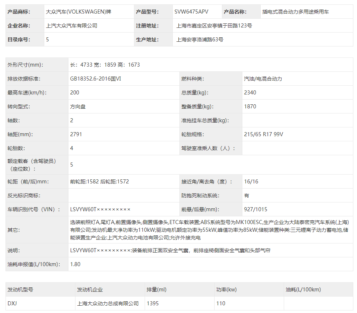This screenshot has height=313, width=357.
Task: Click the 整备质量(kg) label
Action: [x=197, y=107]
